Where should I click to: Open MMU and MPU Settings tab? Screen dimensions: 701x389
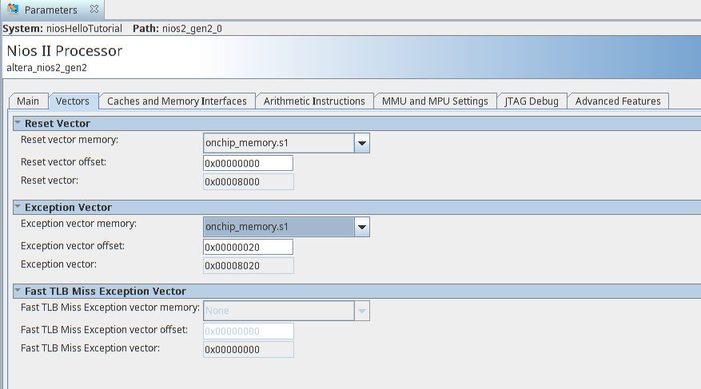point(435,101)
